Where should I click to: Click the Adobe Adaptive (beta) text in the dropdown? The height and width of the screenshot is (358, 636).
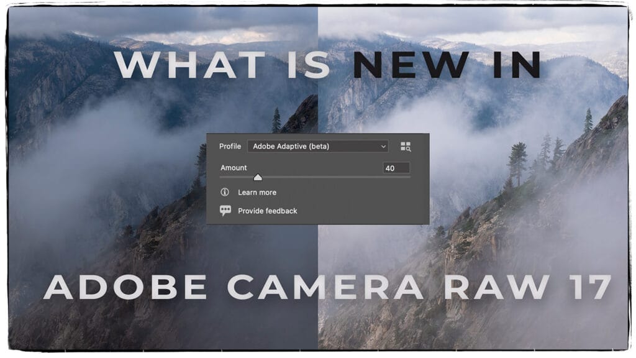(x=290, y=147)
